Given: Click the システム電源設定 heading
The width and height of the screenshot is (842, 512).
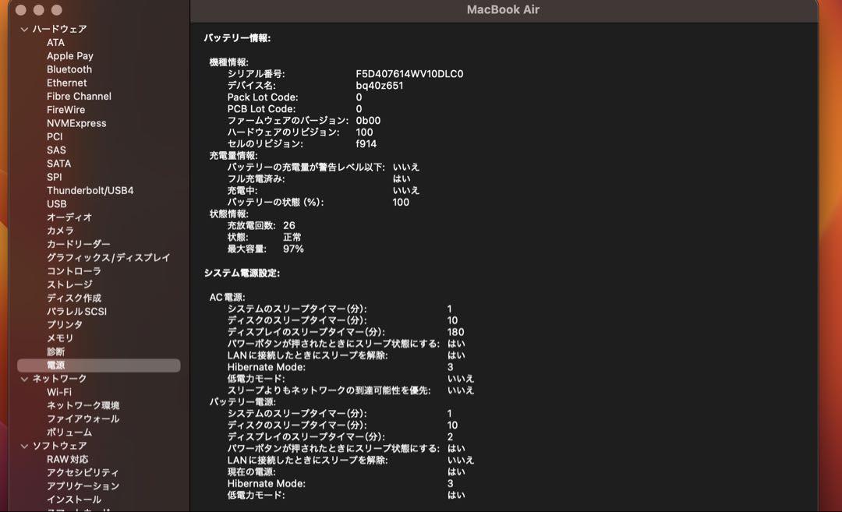Looking at the screenshot, I should click(x=242, y=274).
